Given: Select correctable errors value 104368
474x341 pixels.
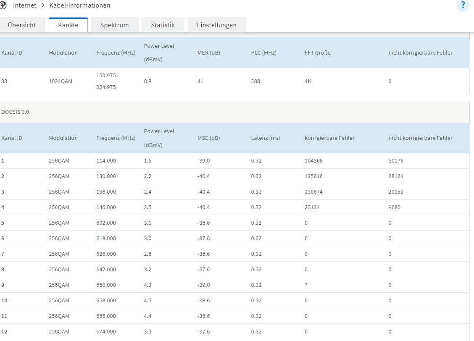Looking at the screenshot, I should click(313, 161).
